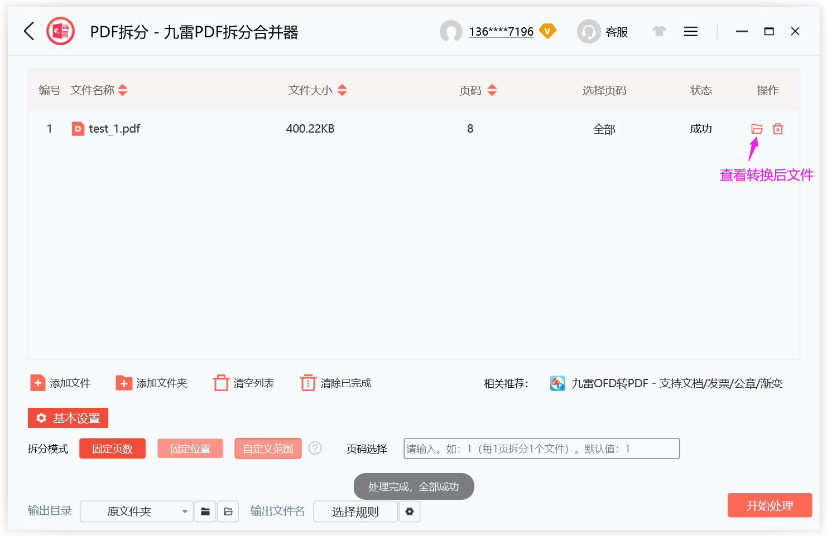The image size is (827, 536).
Task: Delete test_1.pdf from the list
Action: pos(778,129)
